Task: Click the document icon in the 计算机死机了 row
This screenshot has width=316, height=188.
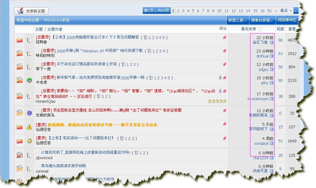Action: 29,155
